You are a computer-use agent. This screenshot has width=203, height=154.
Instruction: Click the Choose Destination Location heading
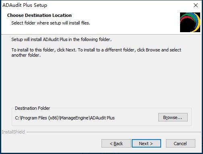pos(39,15)
